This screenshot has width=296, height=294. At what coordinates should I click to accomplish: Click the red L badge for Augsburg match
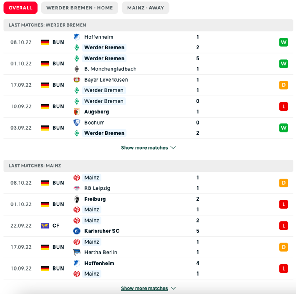click(x=284, y=106)
